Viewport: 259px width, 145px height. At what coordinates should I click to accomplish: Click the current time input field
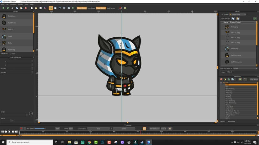(x=99, y=129)
